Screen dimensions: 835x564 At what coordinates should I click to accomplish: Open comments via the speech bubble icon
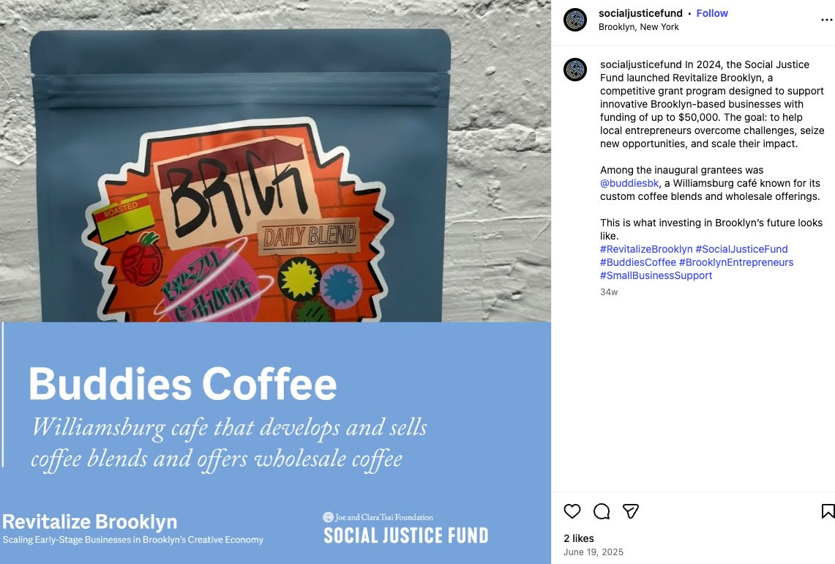click(602, 511)
